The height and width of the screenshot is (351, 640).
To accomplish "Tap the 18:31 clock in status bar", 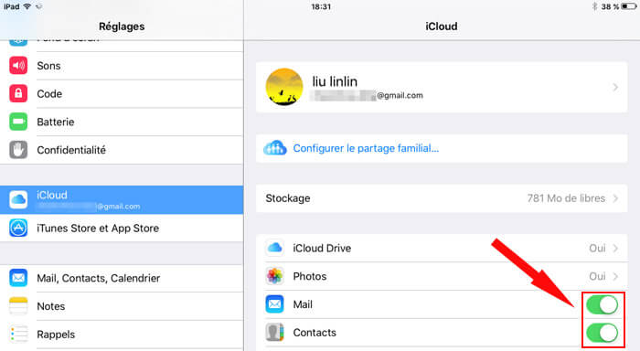I will pyautogui.click(x=321, y=6).
